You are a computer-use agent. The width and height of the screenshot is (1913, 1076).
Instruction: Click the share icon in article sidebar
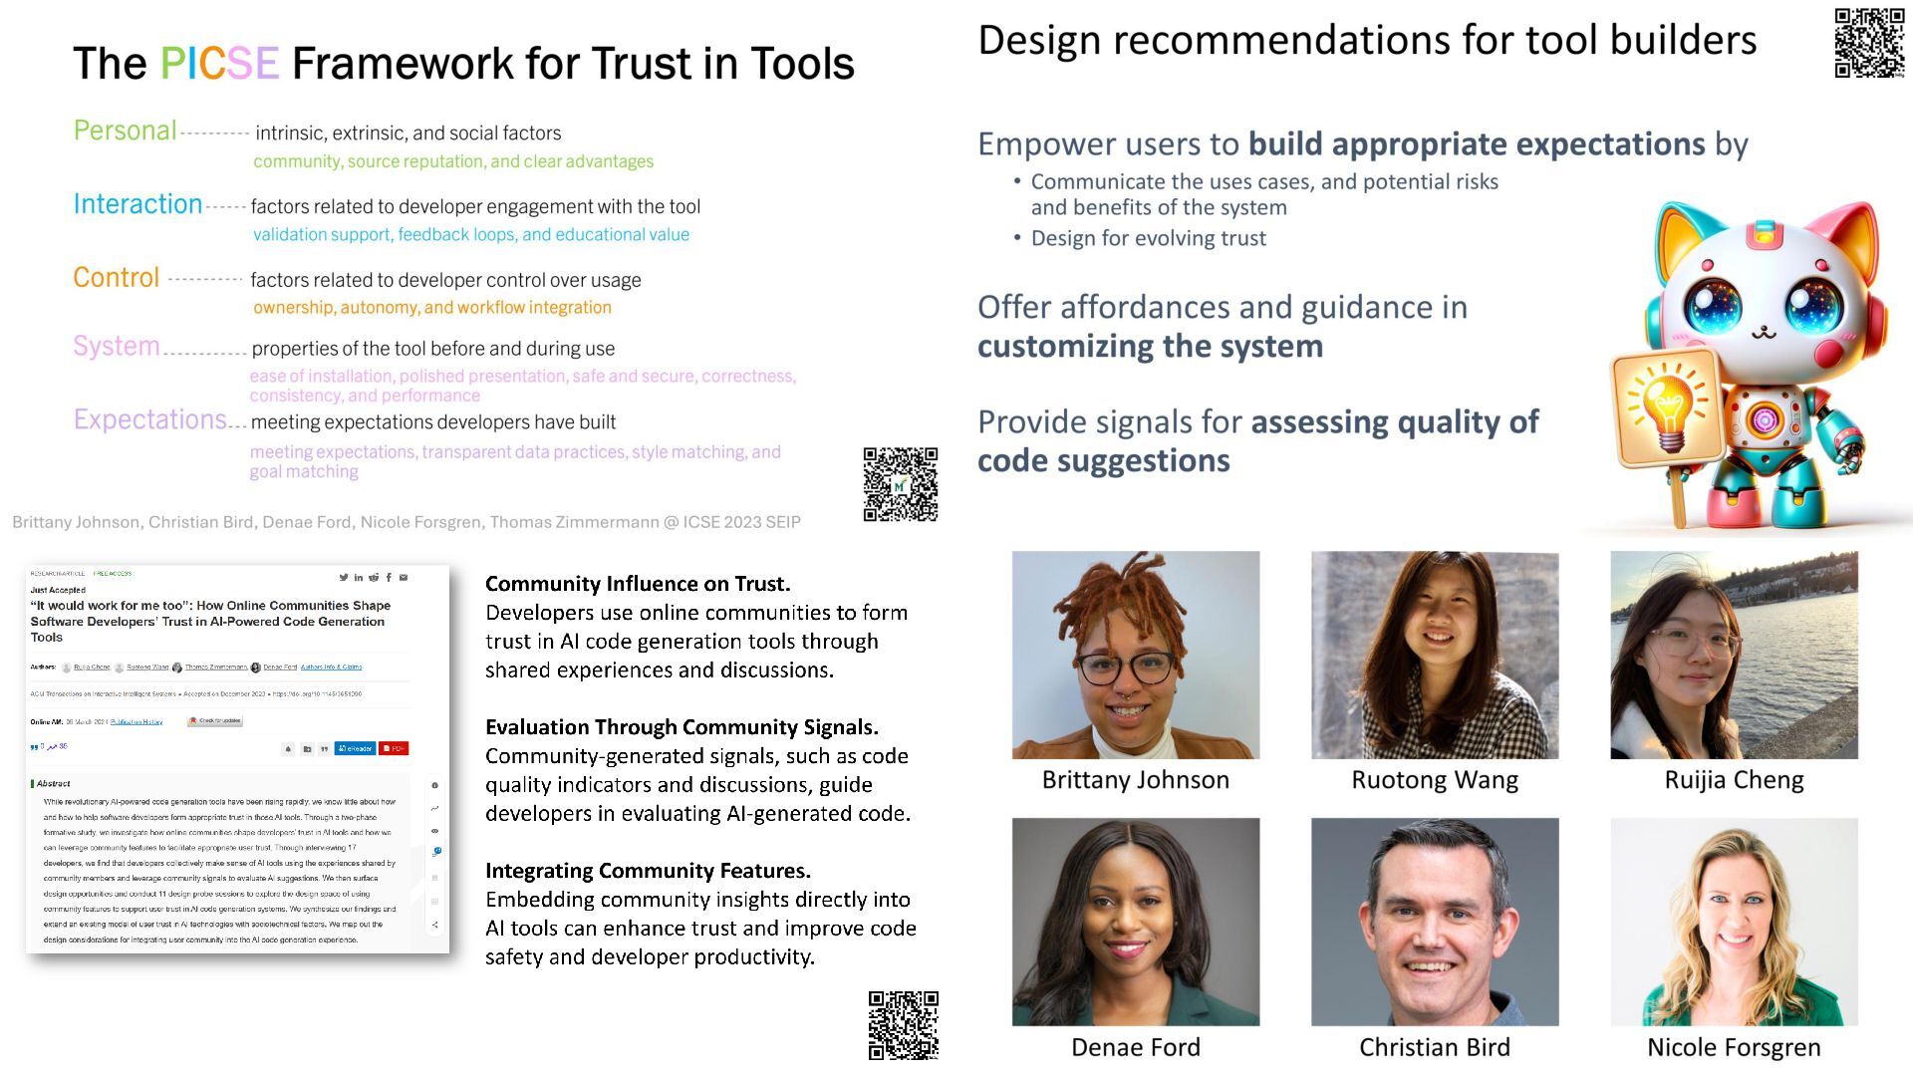tap(434, 925)
